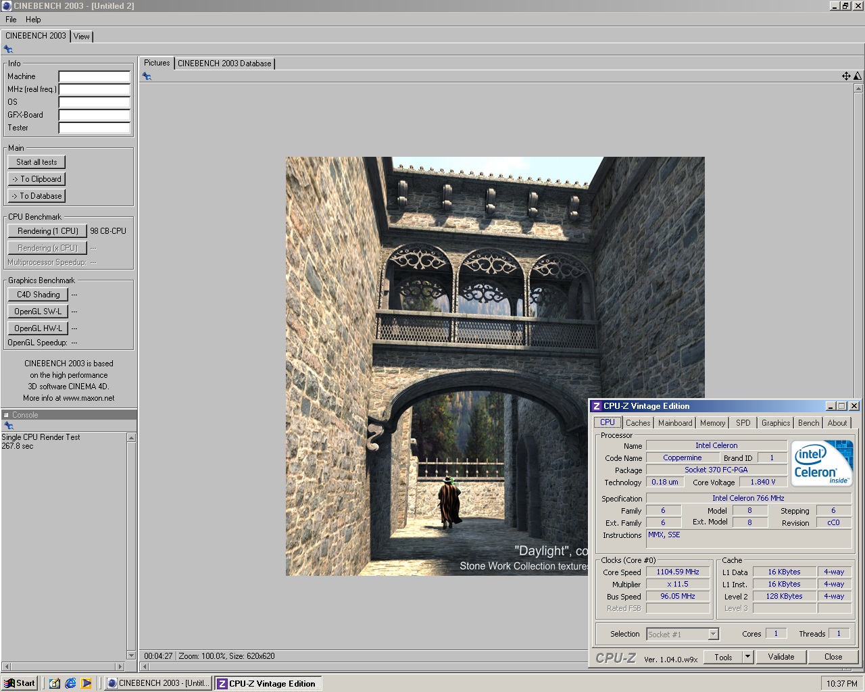Click the 98 CB-CPU result text
This screenshot has width=865, height=692.
point(108,231)
